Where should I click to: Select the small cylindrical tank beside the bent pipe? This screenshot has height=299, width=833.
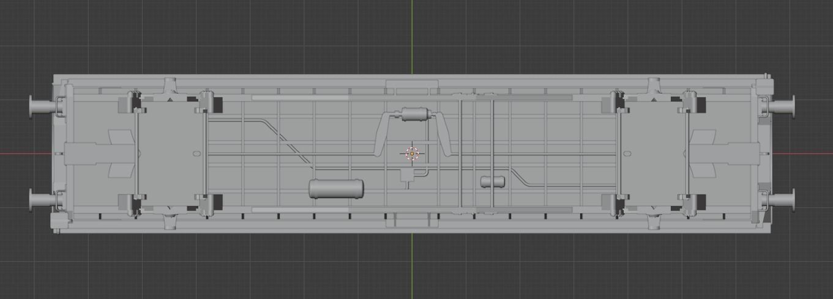[x=493, y=182]
